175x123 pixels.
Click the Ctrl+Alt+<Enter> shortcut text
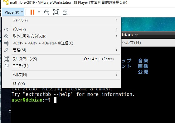click(99, 59)
